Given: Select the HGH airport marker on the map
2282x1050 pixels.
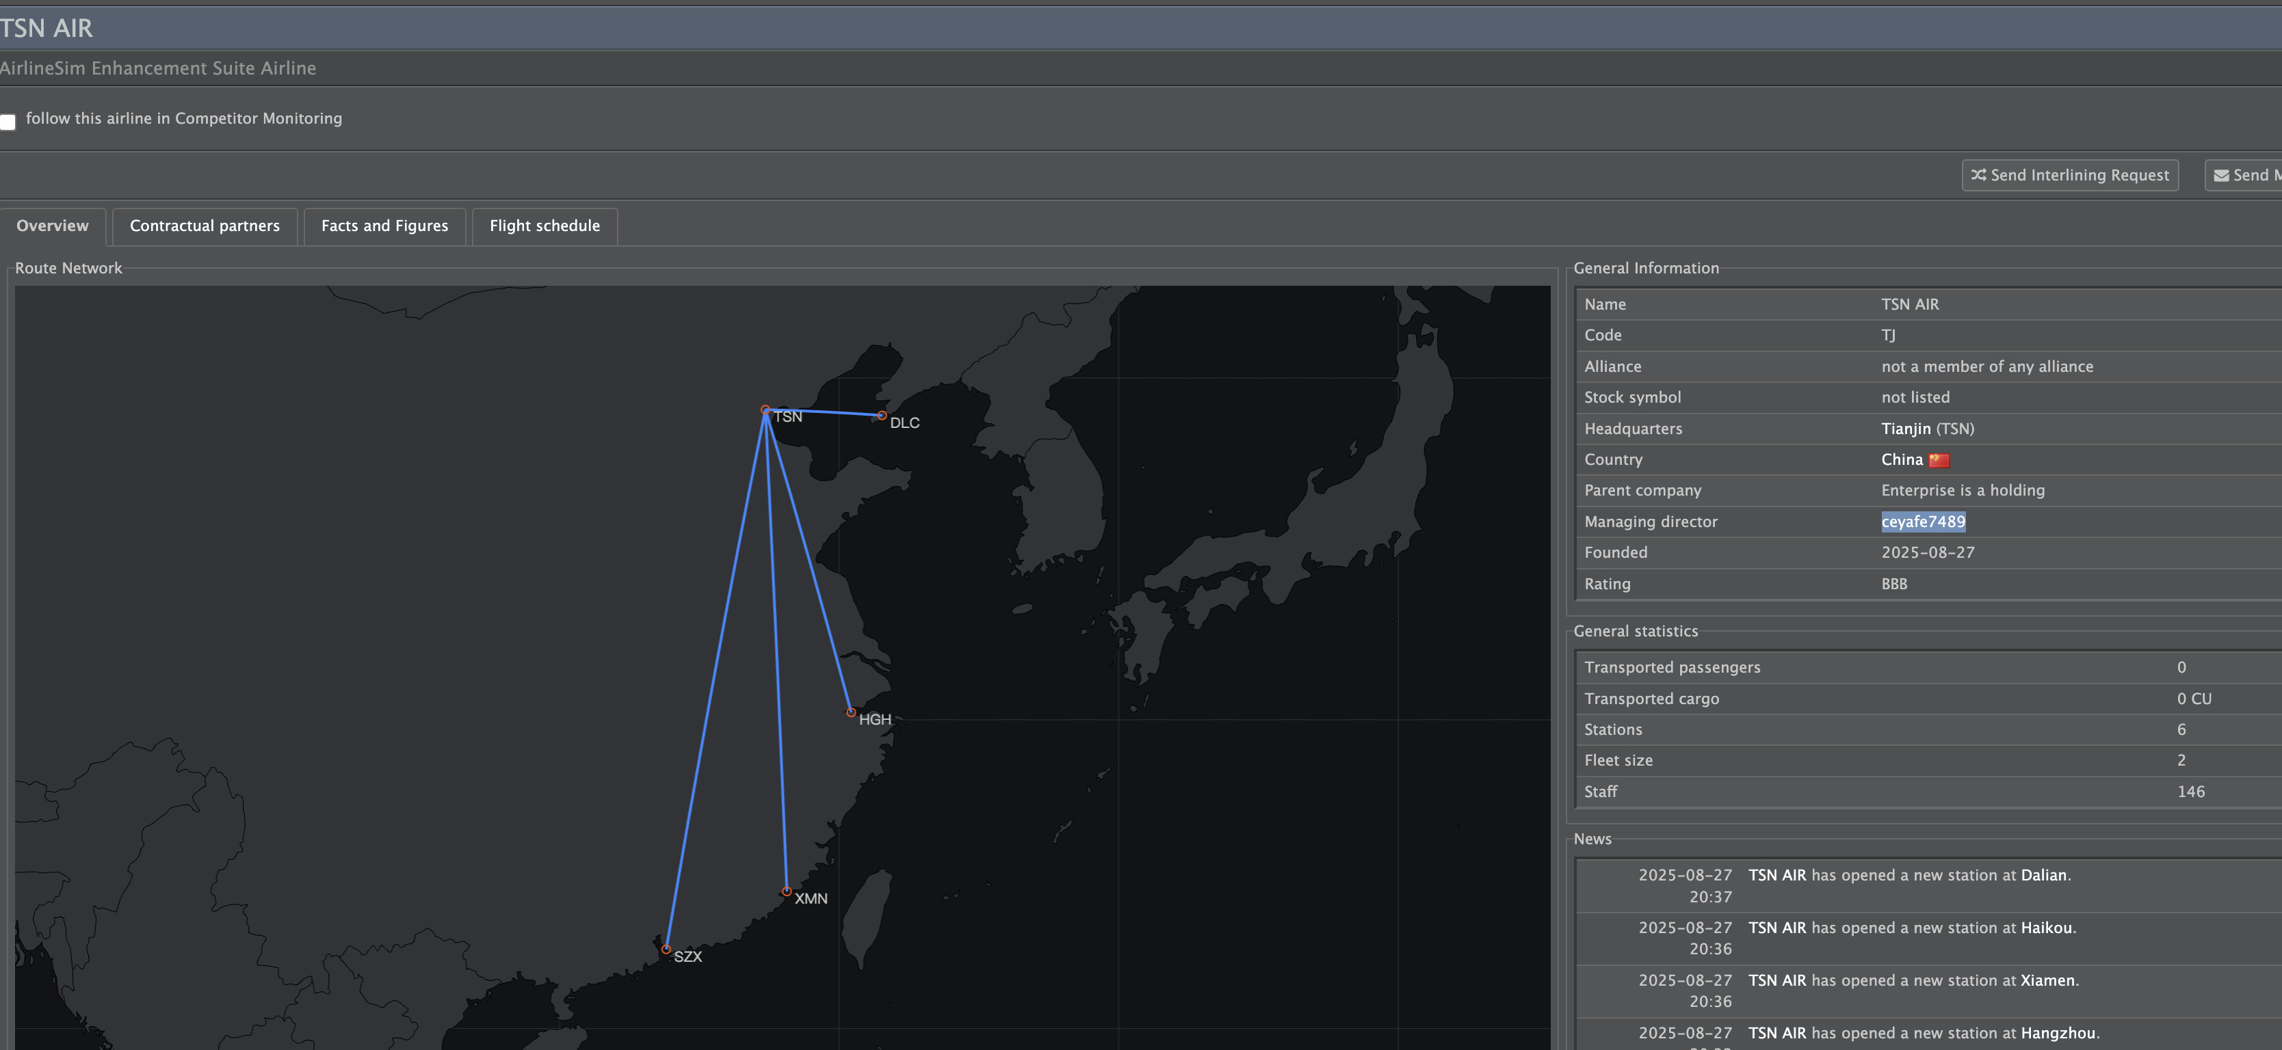Looking at the screenshot, I should (x=850, y=713).
